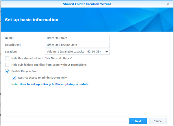This screenshot has width=174, height=126.
Task: Click the Location label
Action: tap(11, 52)
